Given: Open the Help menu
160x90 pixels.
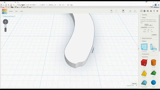Looking at the screenshot, I should click(x=21, y=11).
